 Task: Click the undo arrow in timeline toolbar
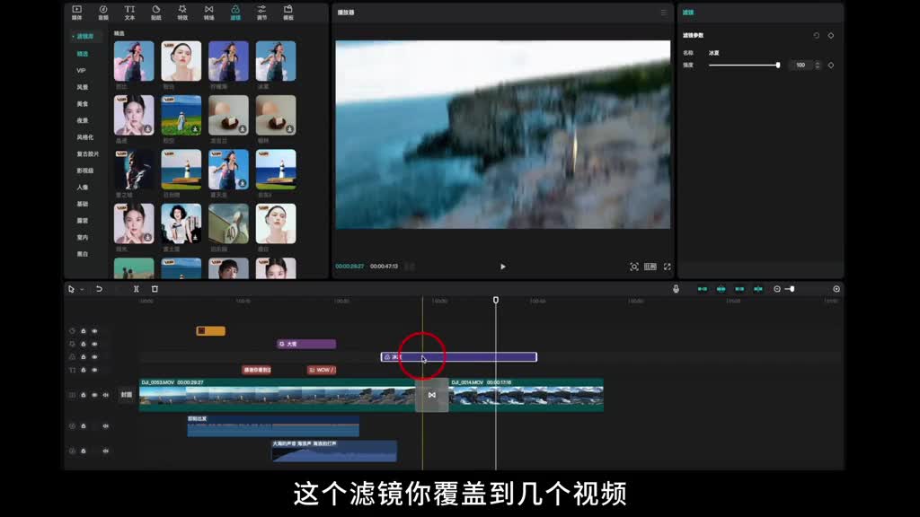click(99, 289)
